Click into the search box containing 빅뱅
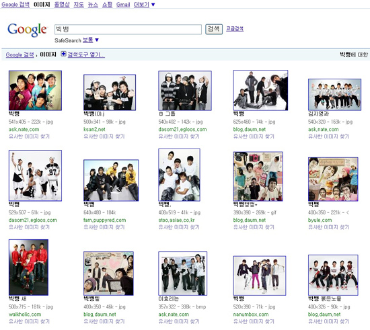 128,29
